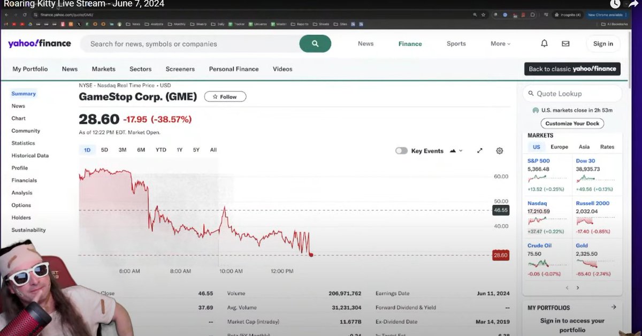
Task: Click the browser forward arrow
Action: pyautogui.click(x=16, y=15)
